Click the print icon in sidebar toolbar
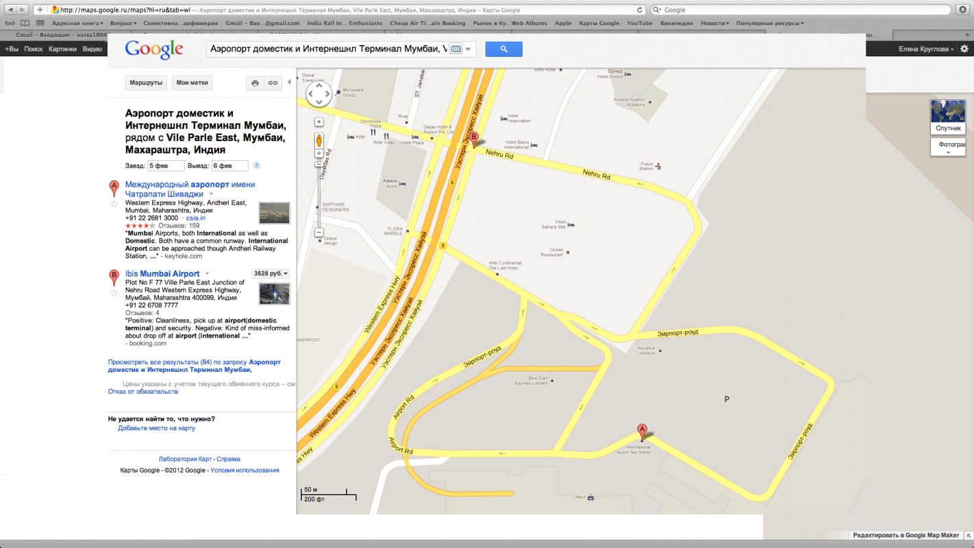 click(255, 83)
